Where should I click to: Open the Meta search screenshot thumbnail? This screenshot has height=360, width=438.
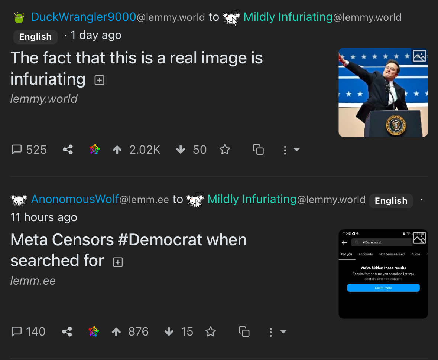[383, 274]
